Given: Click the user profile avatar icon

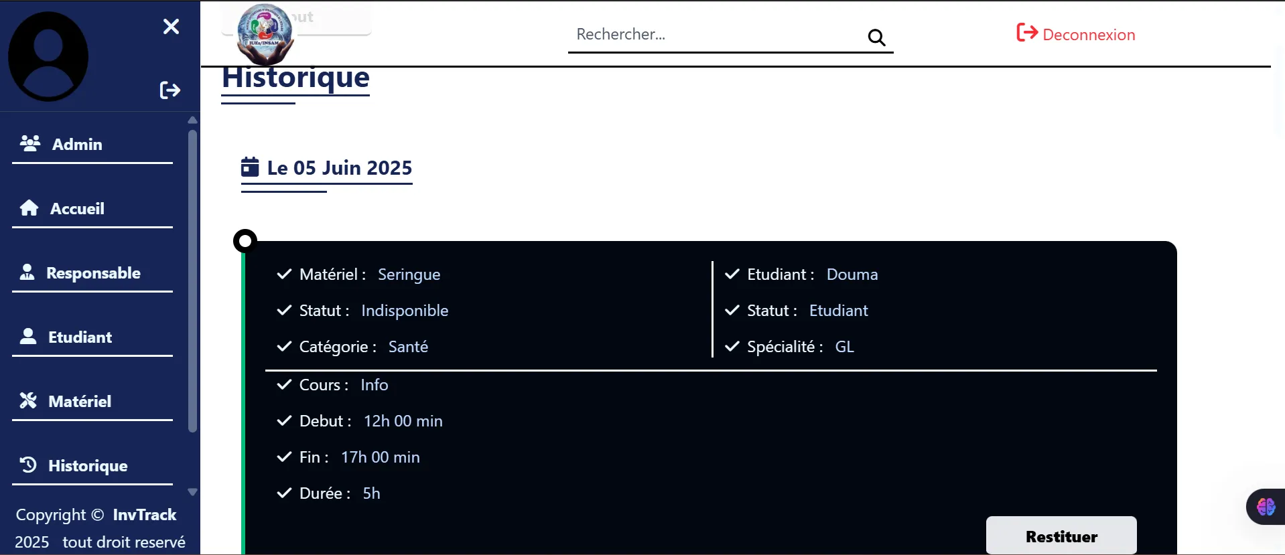Looking at the screenshot, I should pyautogui.click(x=48, y=56).
